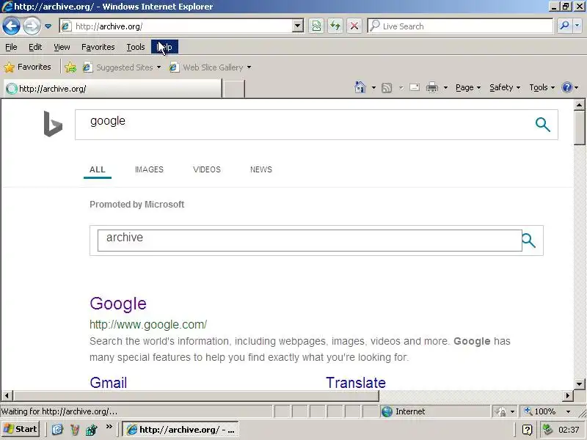Viewport: 587px width, 440px height.
Task: Select the VIDEOS results tab
Action: point(207,169)
